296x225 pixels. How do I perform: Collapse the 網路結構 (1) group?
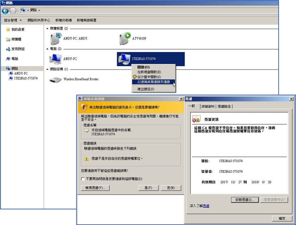(x=47, y=69)
